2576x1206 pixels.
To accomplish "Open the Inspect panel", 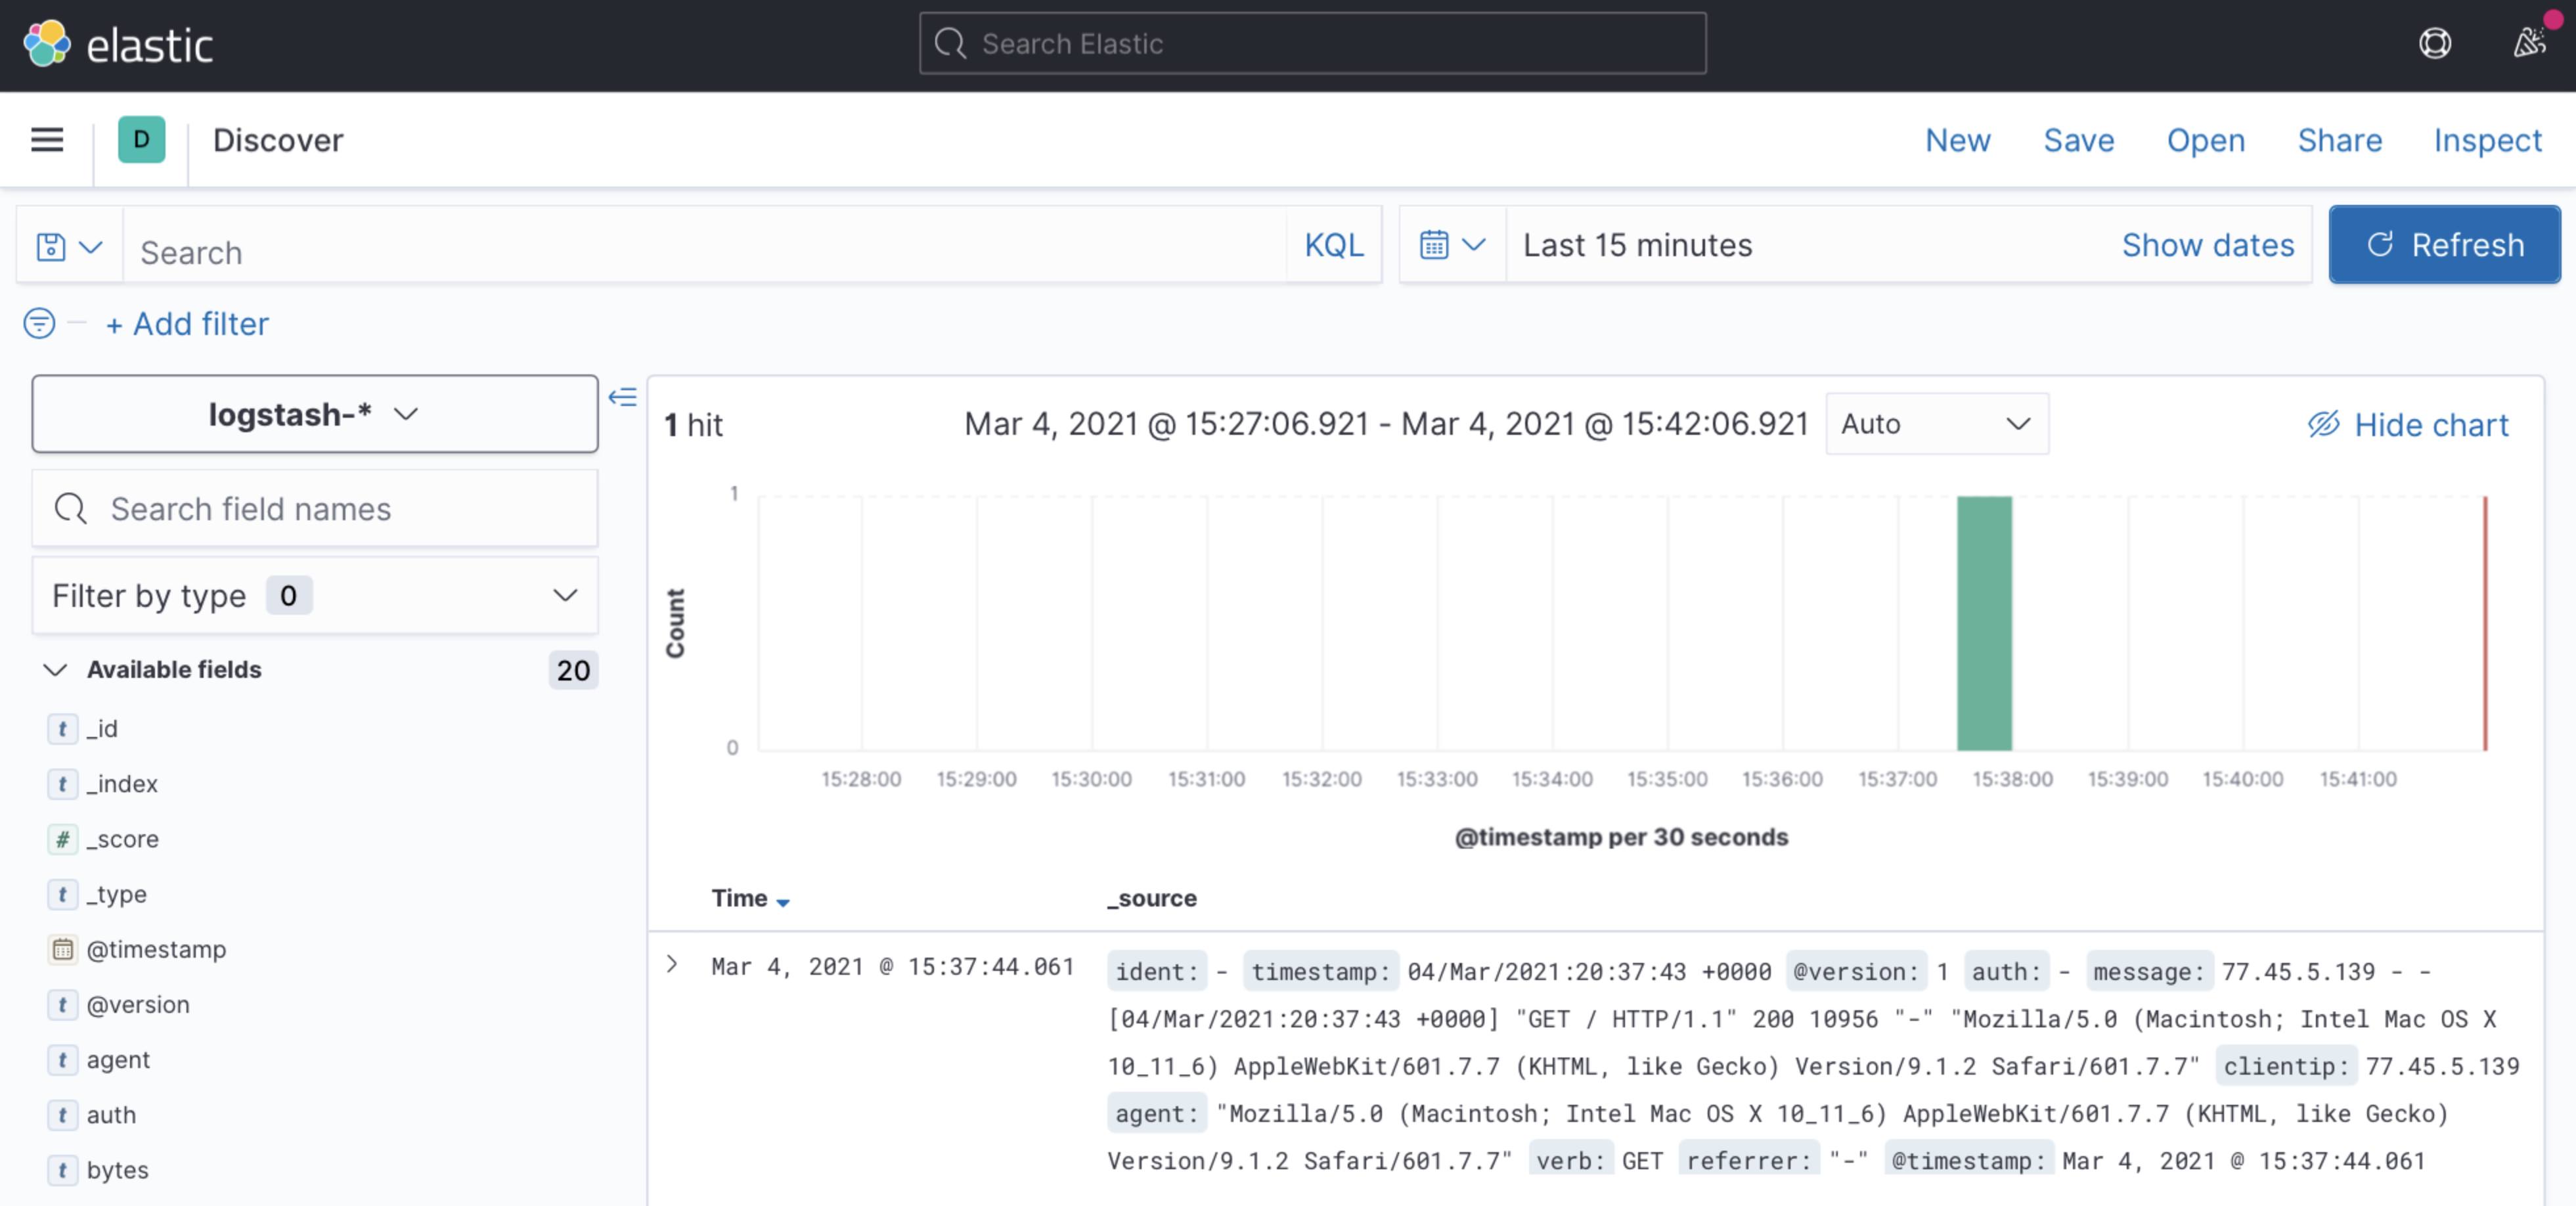I will [x=2487, y=140].
